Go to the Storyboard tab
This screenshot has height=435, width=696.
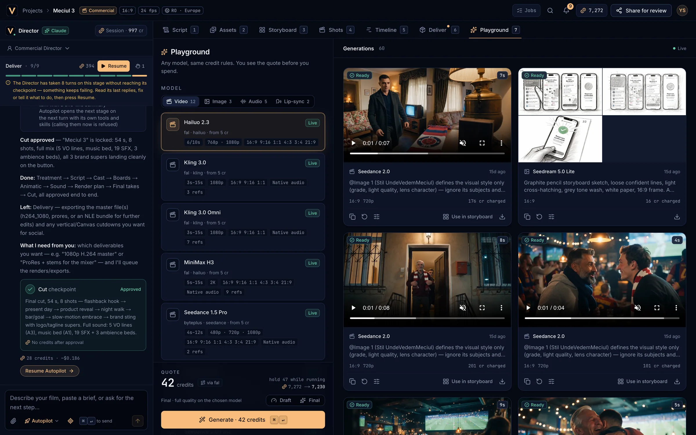[283, 30]
